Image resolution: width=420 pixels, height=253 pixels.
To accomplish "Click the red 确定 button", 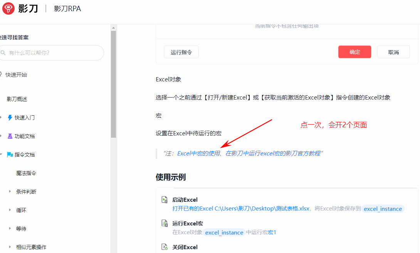I will [354, 52].
